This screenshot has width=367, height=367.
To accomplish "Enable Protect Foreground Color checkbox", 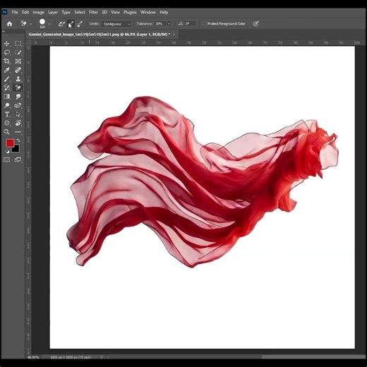I will (x=204, y=23).
